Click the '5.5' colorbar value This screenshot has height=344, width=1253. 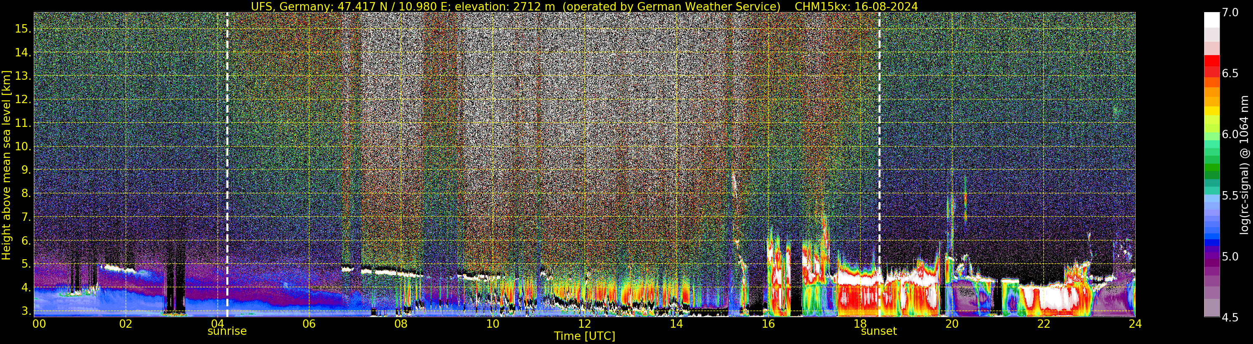(1230, 196)
